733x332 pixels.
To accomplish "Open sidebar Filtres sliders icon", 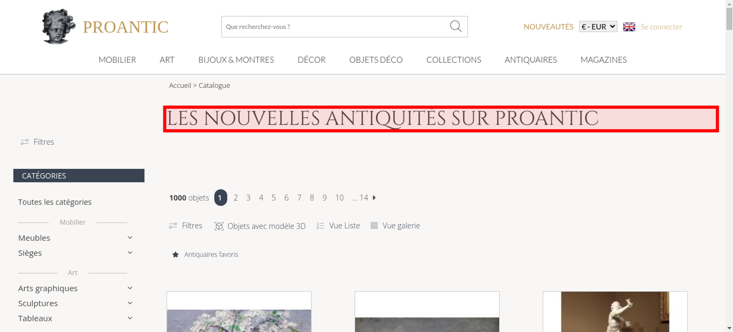I will (25, 142).
